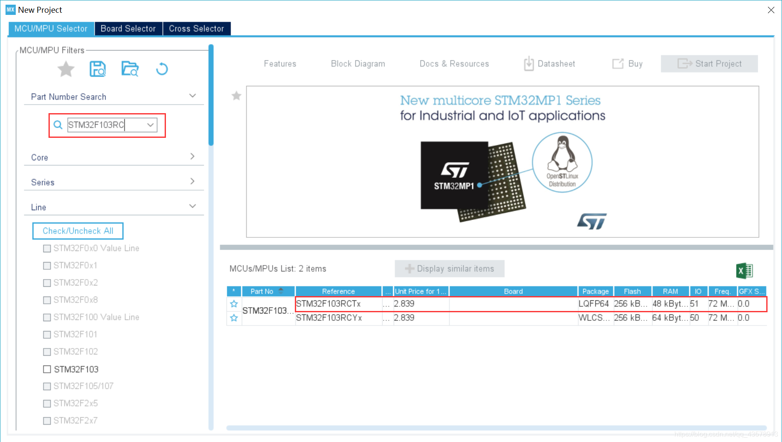Toggle STM32F0x0 Value Line checkbox
This screenshot has width=782, height=442.
click(x=47, y=248)
